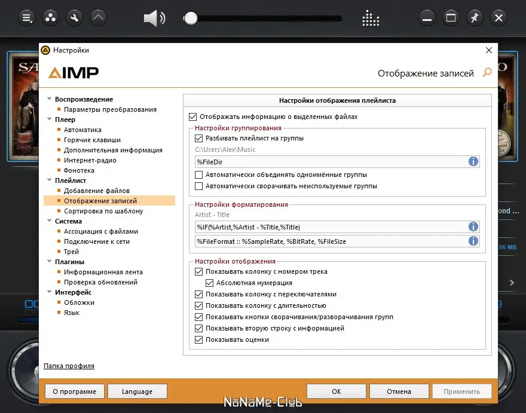Confirm settings with OK button
This screenshot has width=526, height=413.
[336, 391]
